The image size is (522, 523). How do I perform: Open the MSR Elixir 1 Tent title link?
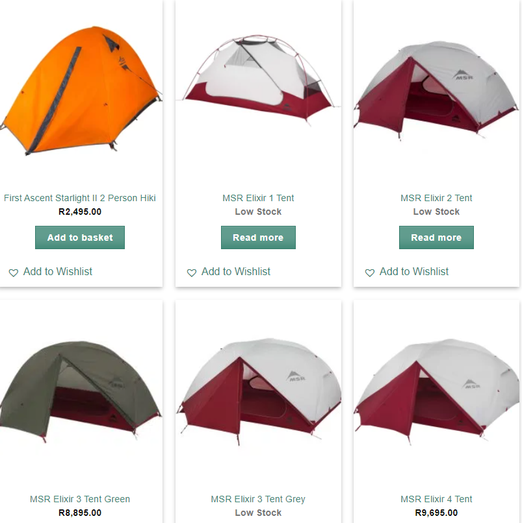(258, 198)
